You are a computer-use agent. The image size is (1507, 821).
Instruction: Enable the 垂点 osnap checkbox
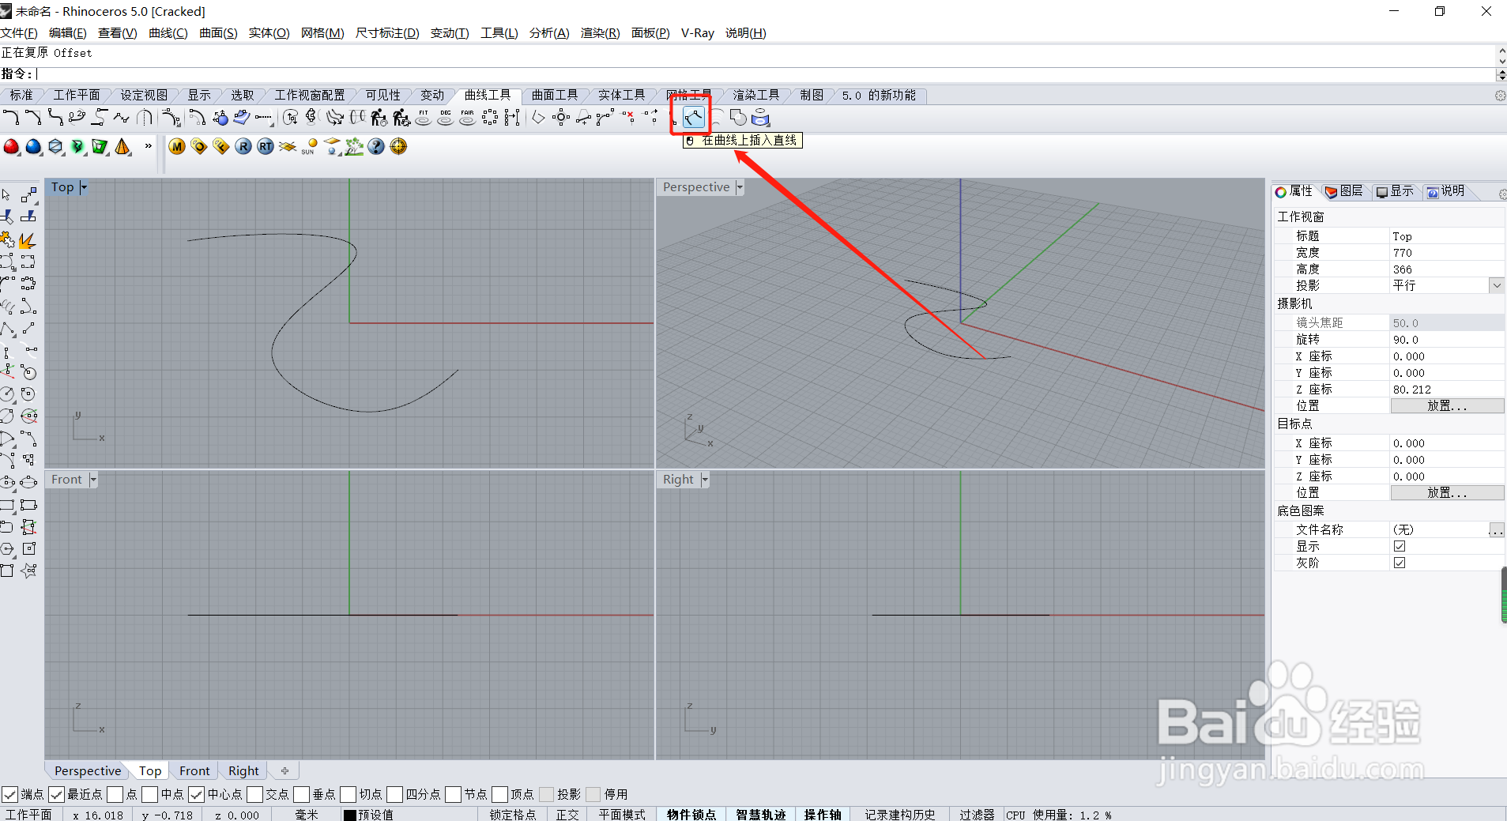(301, 794)
